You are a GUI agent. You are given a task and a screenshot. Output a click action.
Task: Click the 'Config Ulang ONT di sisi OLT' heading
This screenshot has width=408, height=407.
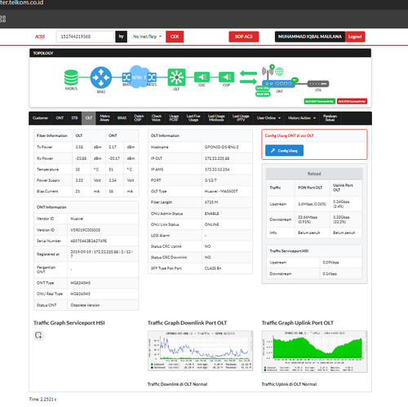pyautogui.click(x=290, y=135)
